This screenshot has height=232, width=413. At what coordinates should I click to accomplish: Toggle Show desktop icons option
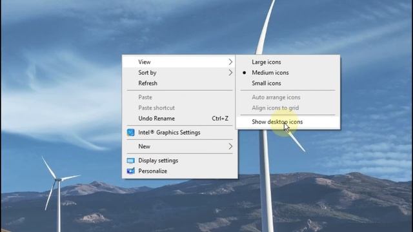pyautogui.click(x=288, y=122)
